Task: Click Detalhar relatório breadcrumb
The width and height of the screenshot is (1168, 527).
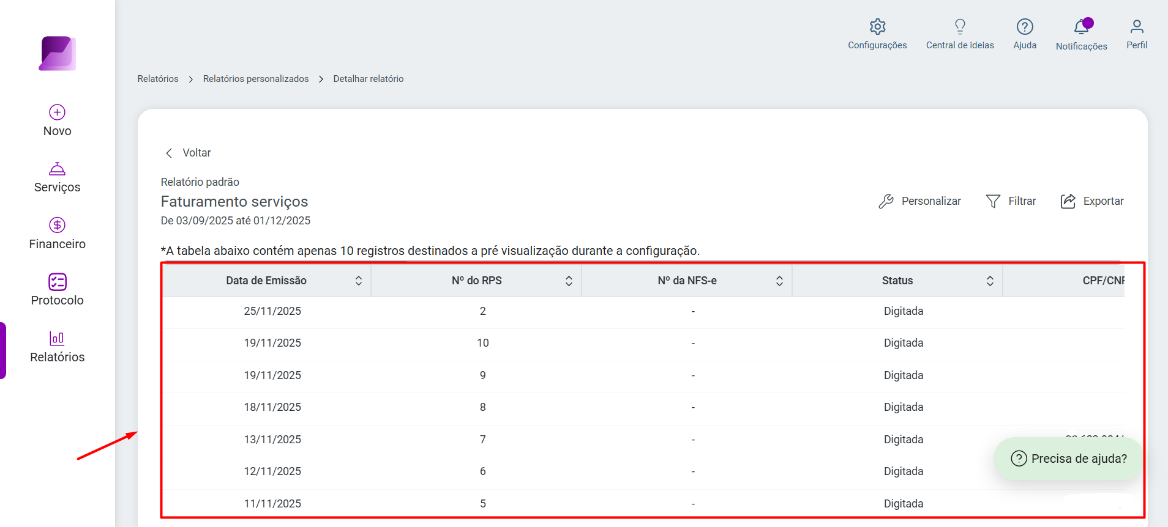Action: click(369, 79)
